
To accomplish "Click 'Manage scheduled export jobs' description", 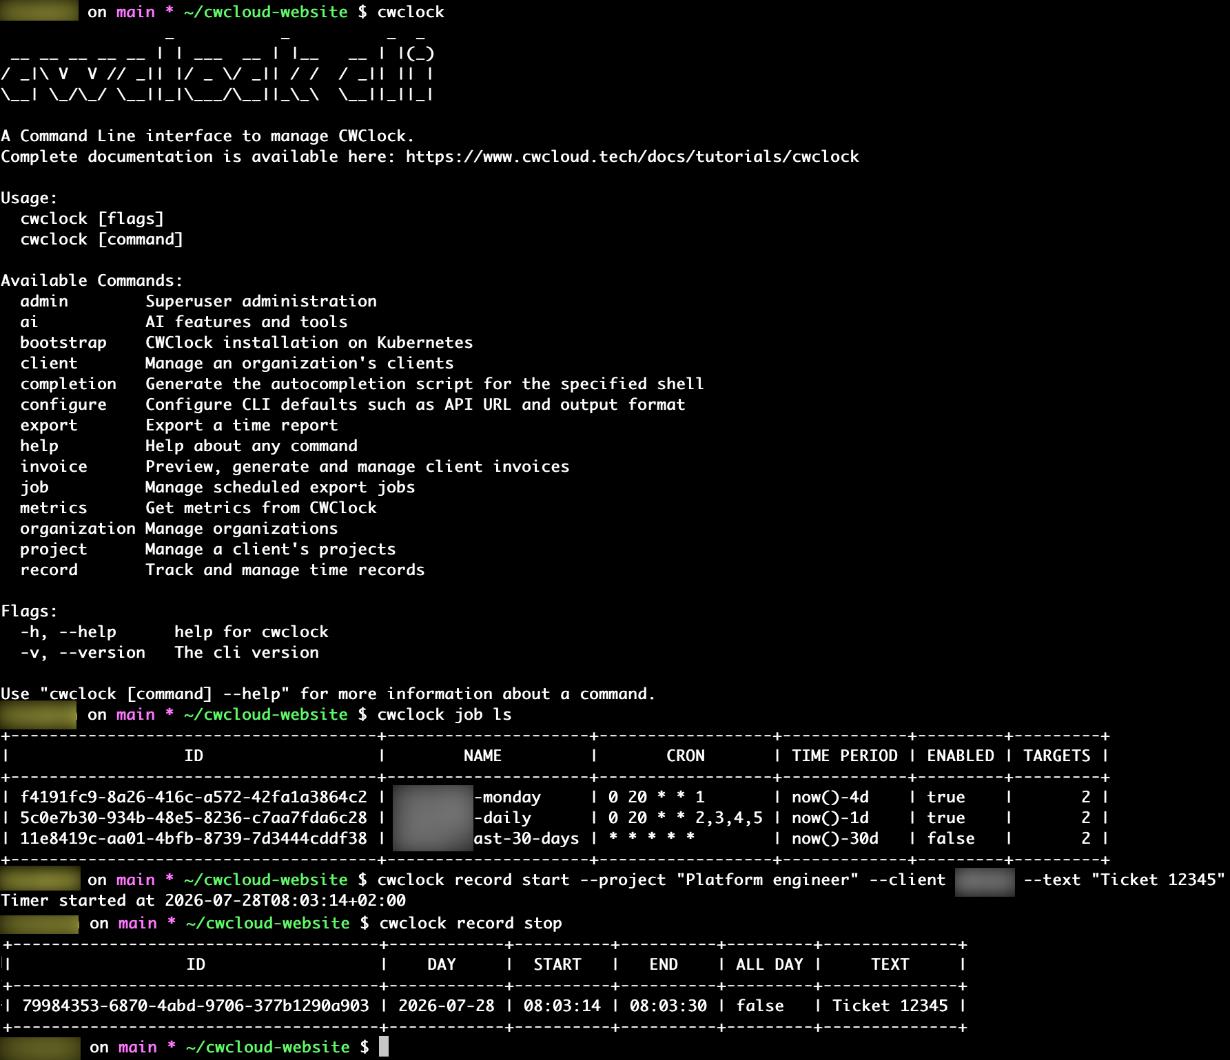I will click(x=280, y=487).
